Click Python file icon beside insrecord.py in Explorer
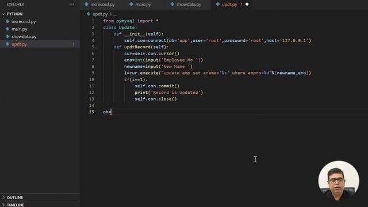This screenshot has height=207, width=368. click(x=7, y=21)
